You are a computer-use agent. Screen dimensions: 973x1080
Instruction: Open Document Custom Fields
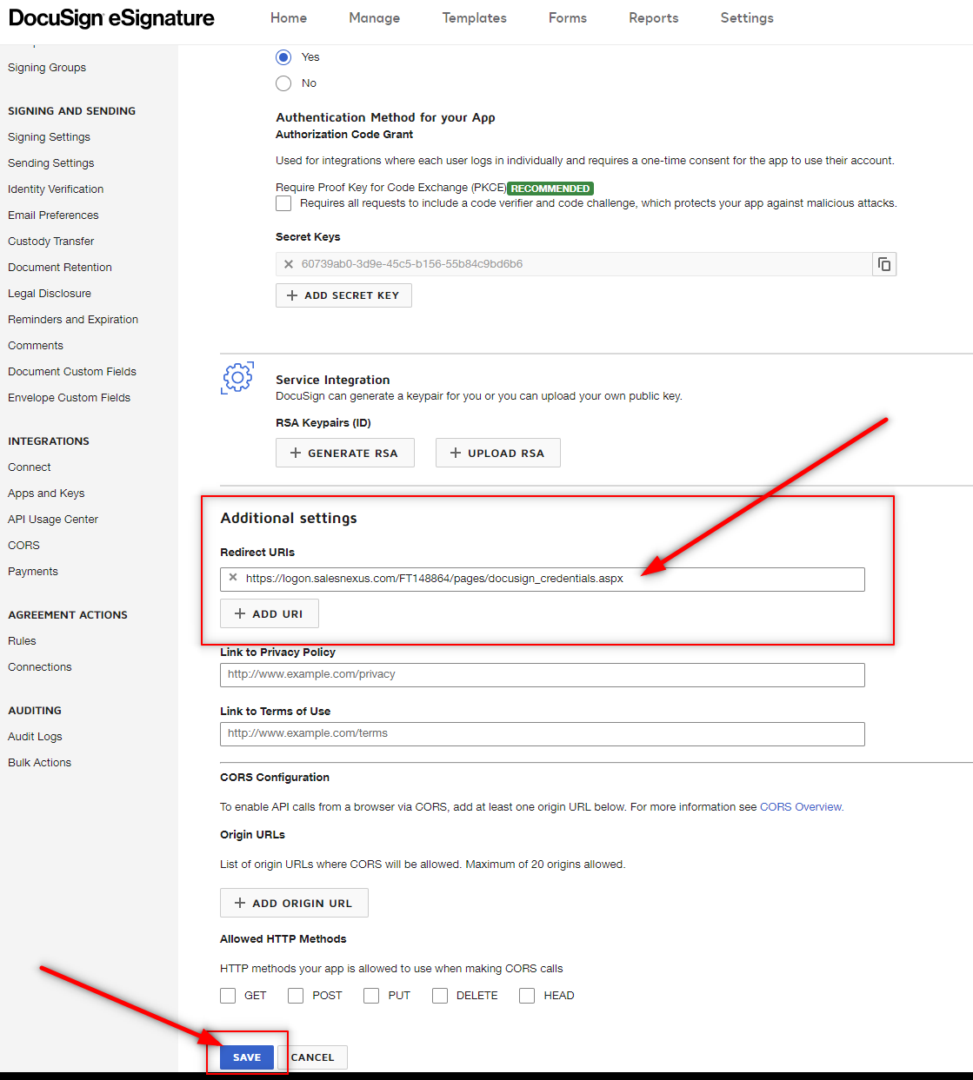(x=72, y=372)
